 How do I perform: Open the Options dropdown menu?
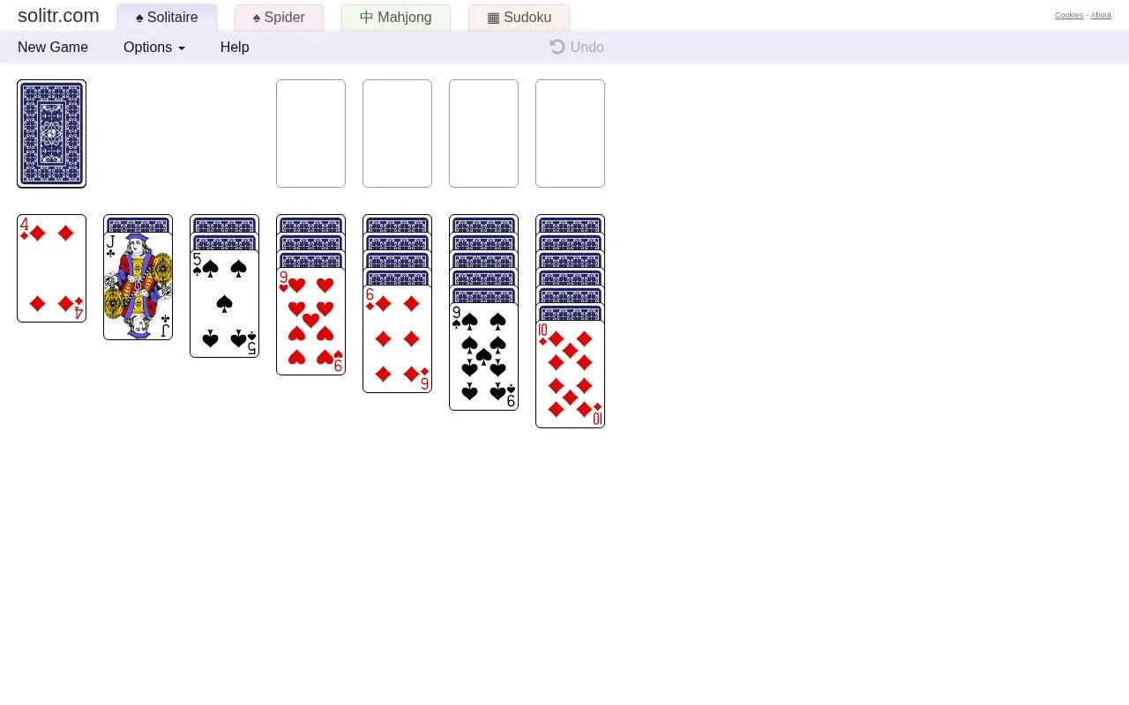coord(154,48)
